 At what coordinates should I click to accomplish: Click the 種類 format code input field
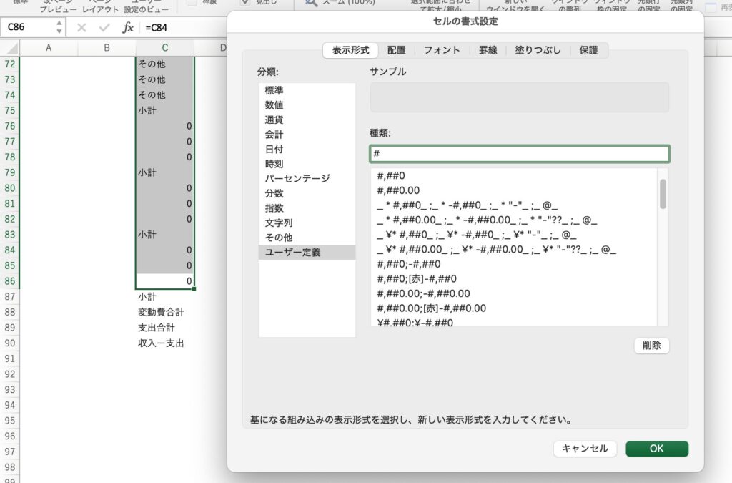coord(519,154)
